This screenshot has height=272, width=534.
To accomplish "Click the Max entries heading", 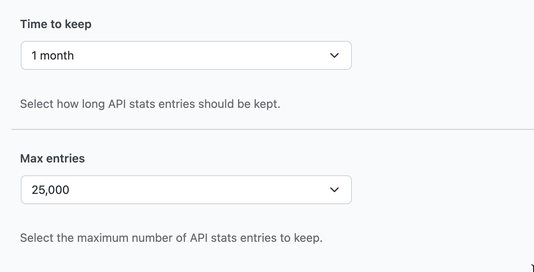I will (52, 158).
